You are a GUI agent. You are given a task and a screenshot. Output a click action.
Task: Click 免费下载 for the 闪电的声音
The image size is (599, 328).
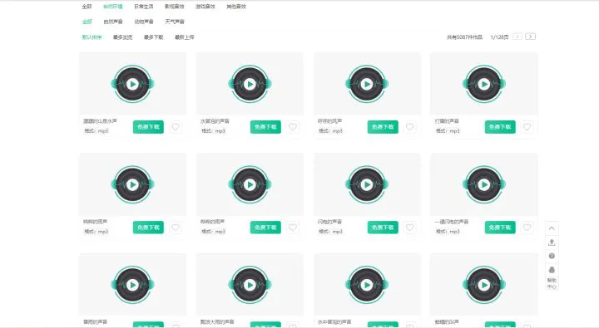[383, 228]
